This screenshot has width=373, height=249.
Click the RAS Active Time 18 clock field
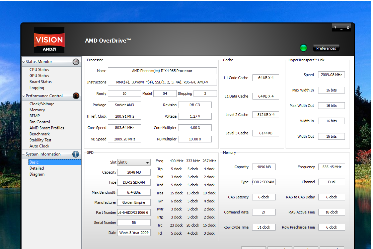[x=331, y=212]
